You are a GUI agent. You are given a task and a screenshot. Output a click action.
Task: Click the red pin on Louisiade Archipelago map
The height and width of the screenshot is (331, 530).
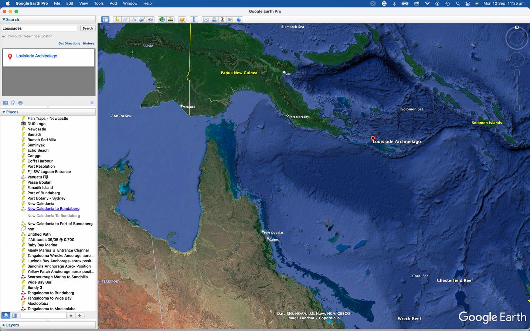point(373,139)
